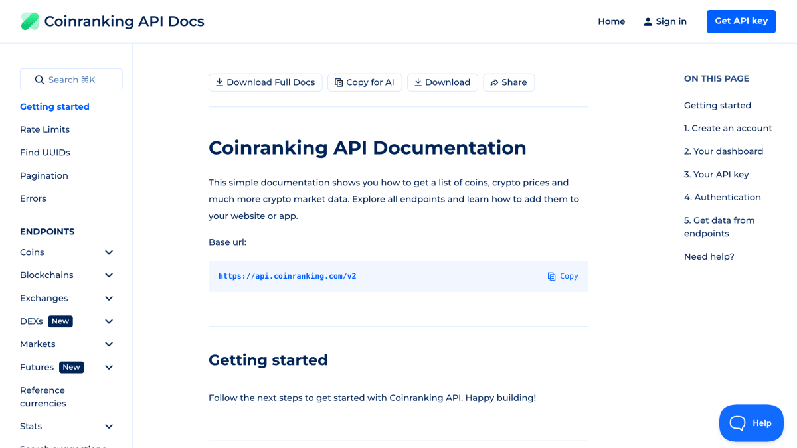This screenshot has width=797, height=448.
Task: Click the Get API key button
Action: [741, 21]
